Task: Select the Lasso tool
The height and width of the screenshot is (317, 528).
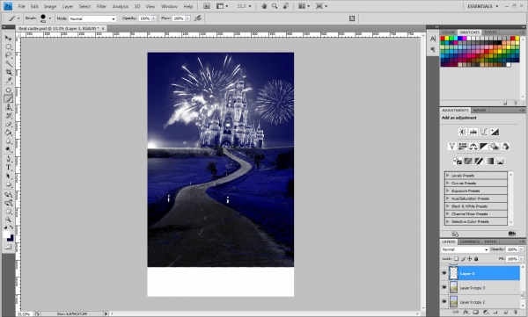Action: [x=8, y=55]
